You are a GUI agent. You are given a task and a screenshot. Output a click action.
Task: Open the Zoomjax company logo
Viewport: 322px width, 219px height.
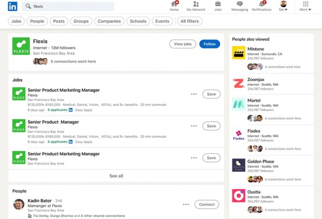point(239,83)
